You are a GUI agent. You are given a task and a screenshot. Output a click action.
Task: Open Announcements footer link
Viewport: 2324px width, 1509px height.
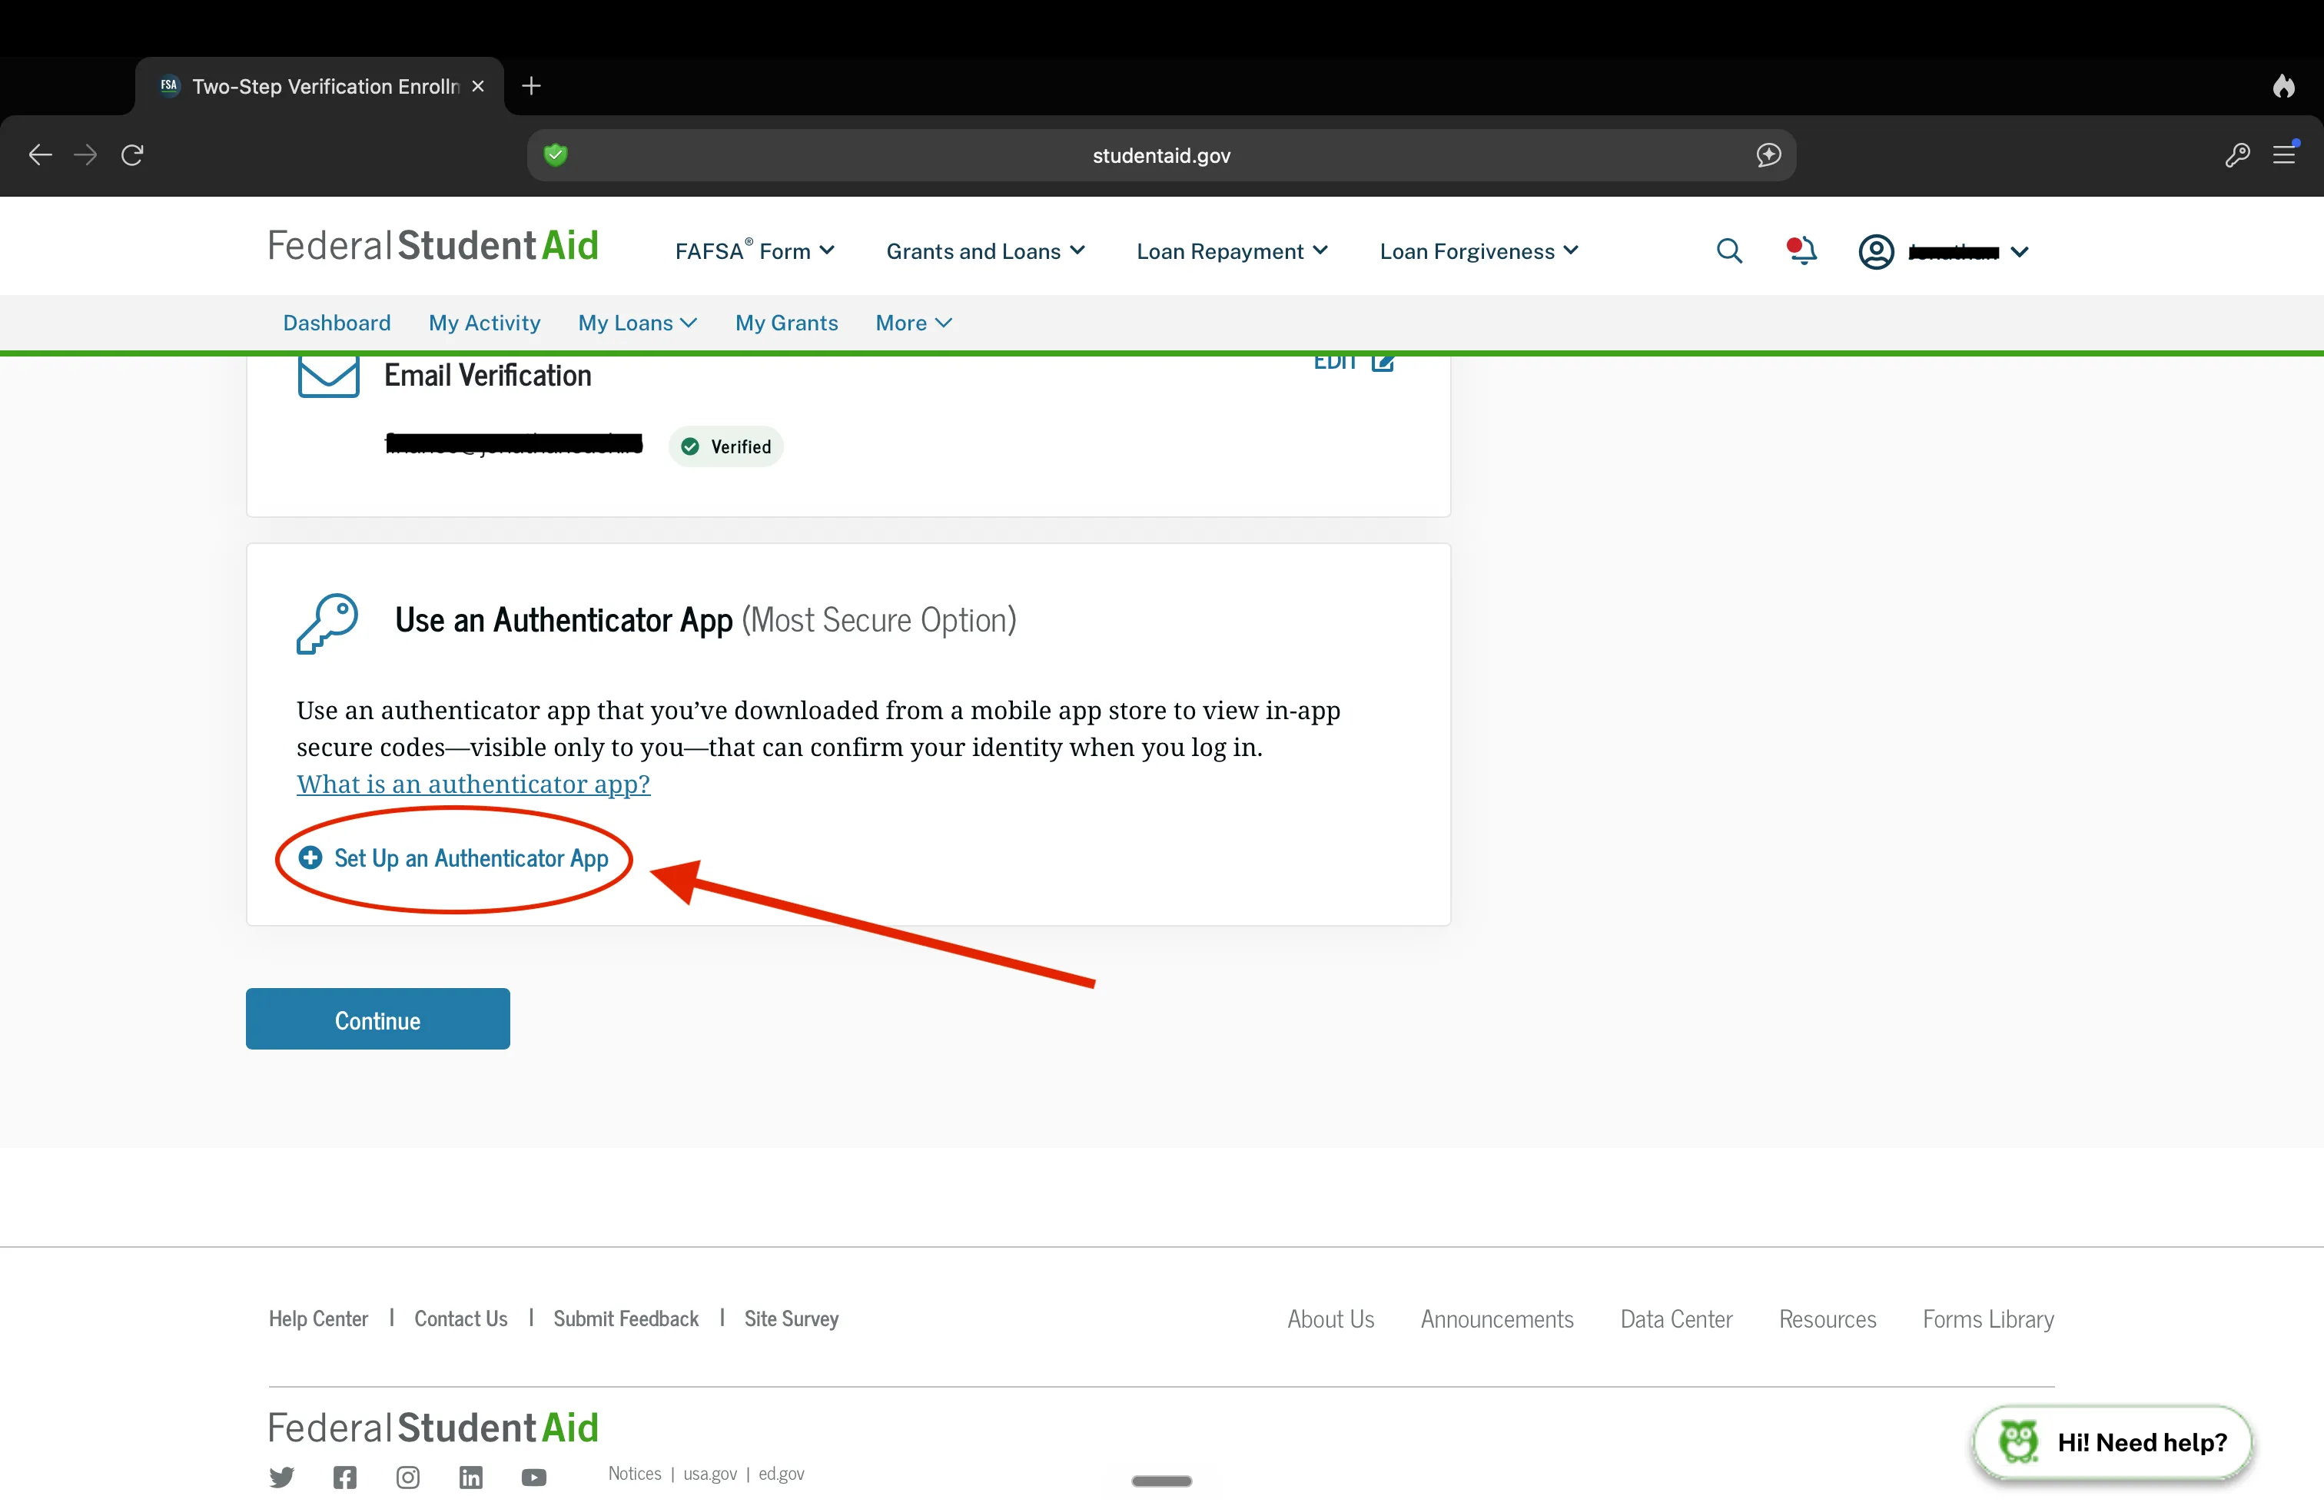click(x=1497, y=1318)
